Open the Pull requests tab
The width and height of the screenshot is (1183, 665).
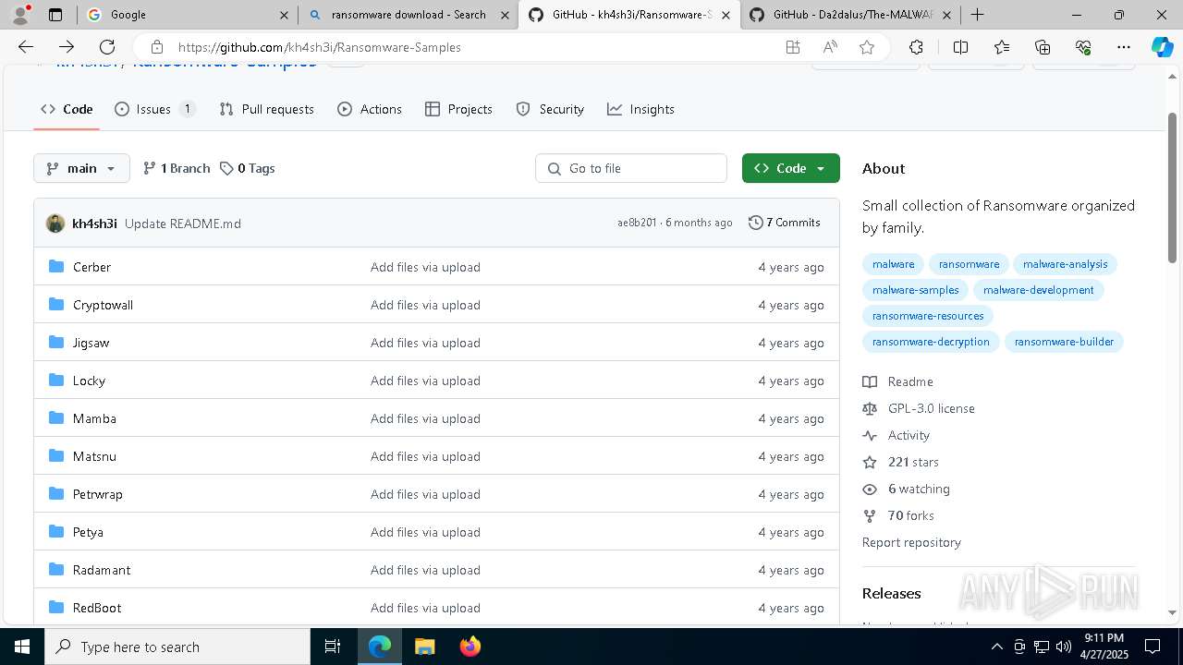click(267, 109)
